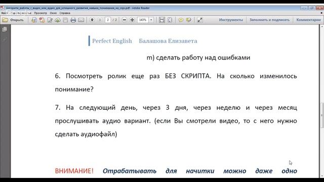Screen dimensions: 324x182
Task: Click the Convert PDF icon with red page
Action: click(42, 20)
